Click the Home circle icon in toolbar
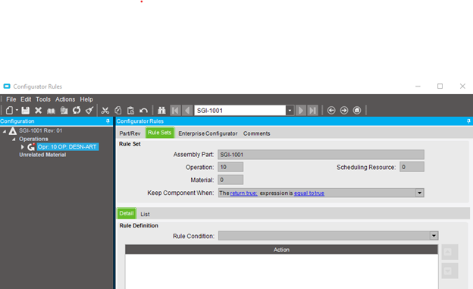This screenshot has height=289, width=473. pos(357,111)
